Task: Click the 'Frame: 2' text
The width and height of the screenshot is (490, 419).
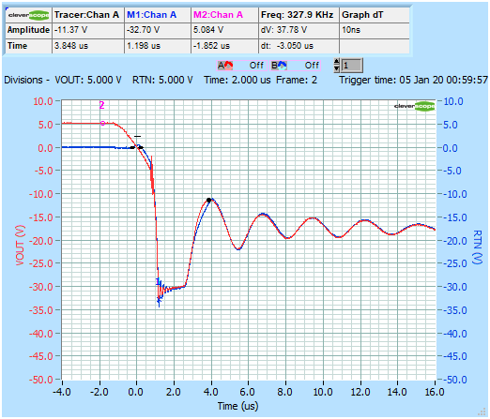Action: 297,80
